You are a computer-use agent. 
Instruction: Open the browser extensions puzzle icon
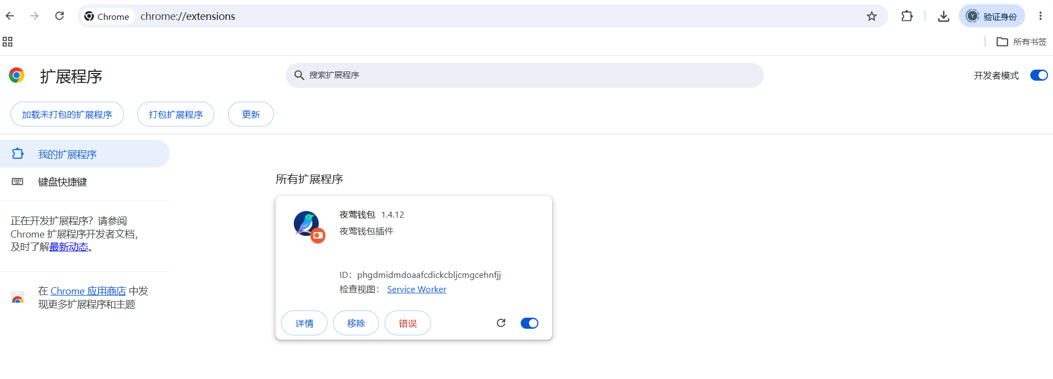pyautogui.click(x=906, y=16)
